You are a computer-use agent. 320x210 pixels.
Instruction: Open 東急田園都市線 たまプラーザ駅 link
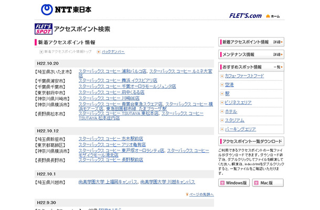click(136, 109)
